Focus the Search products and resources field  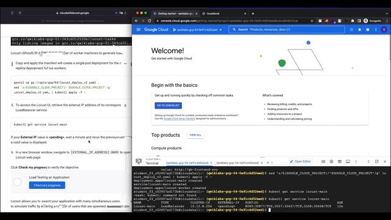click(287, 30)
